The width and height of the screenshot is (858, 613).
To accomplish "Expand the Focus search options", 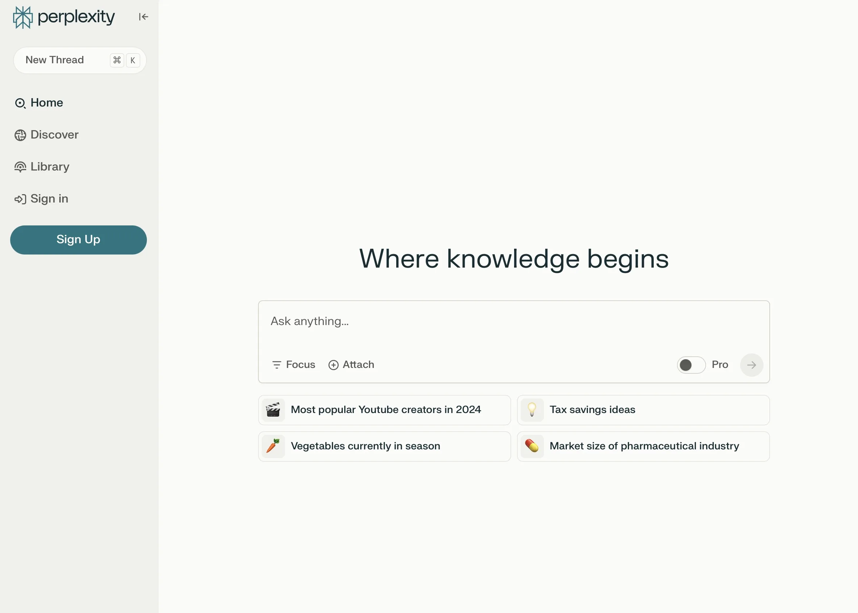I will click(x=293, y=364).
